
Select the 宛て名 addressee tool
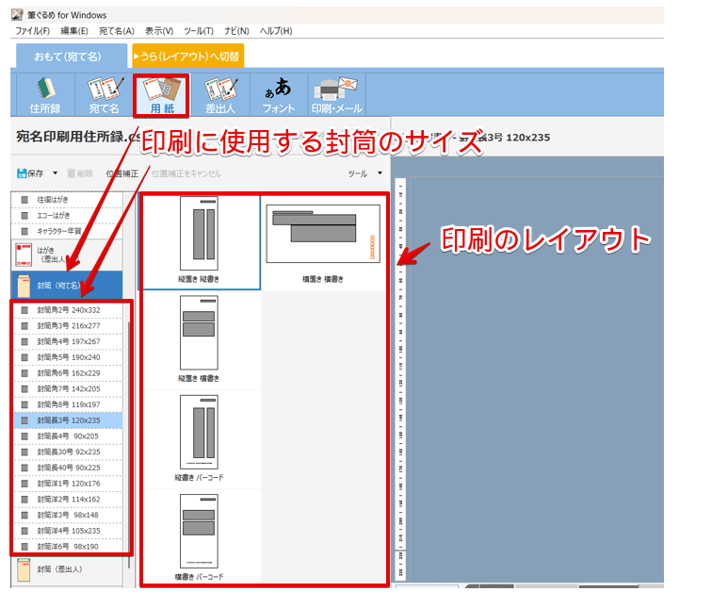104,94
